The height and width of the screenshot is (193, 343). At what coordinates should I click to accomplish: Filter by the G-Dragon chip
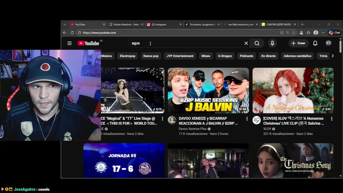[225, 56]
